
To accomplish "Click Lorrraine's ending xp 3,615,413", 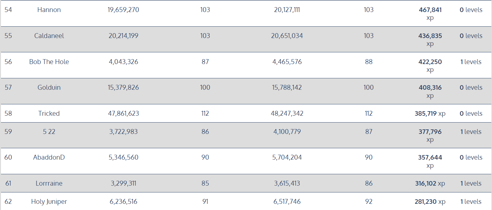I will pyautogui.click(x=287, y=183).
